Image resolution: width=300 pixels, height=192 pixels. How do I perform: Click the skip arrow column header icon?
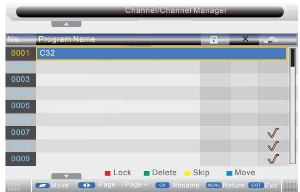271,40
